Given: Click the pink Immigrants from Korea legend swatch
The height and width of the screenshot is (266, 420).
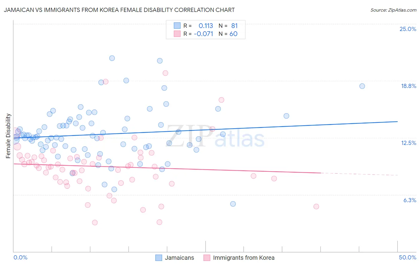Looking at the screenshot, I should click(207, 258).
